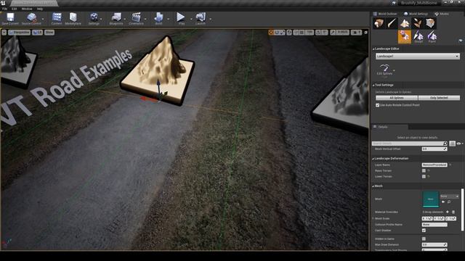
Task: Add a Material Overrides array element
Action: click(448, 212)
